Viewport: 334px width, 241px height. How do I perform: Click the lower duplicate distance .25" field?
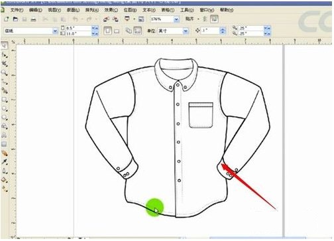coord(251,34)
